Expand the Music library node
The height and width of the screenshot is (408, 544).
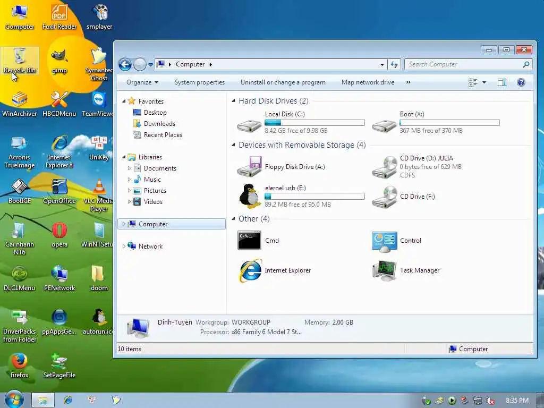tap(129, 180)
